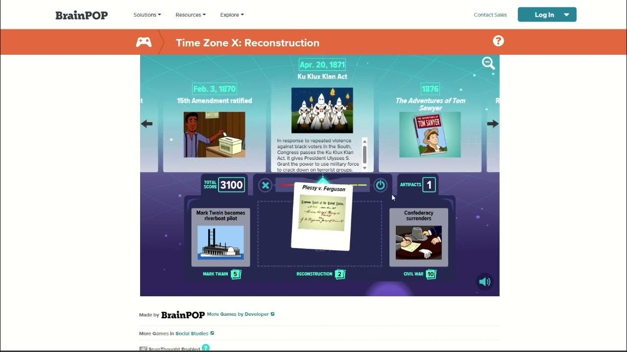The width and height of the screenshot is (627, 352).
Task: Click the Reconstruction deck count 2 icon
Action: 340,274
